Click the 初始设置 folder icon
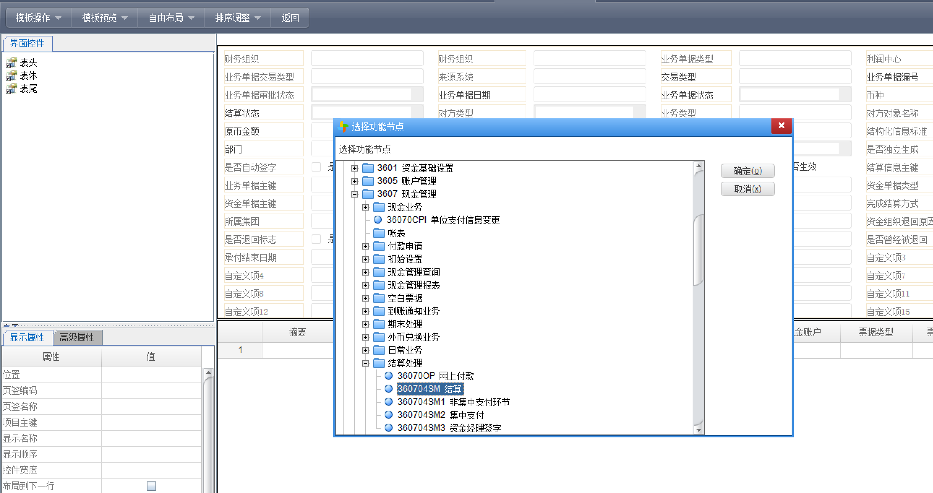The image size is (933, 493). [x=379, y=259]
